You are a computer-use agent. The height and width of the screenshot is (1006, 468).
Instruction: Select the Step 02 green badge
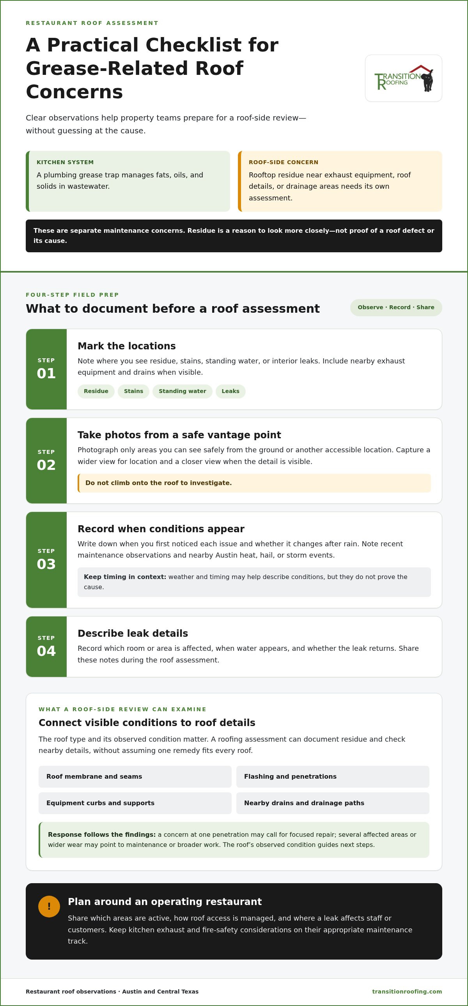pyautogui.click(x=46, y=461)
